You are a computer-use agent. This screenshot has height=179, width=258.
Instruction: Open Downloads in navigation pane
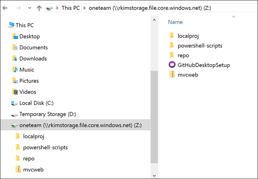[x=33, y=59]
